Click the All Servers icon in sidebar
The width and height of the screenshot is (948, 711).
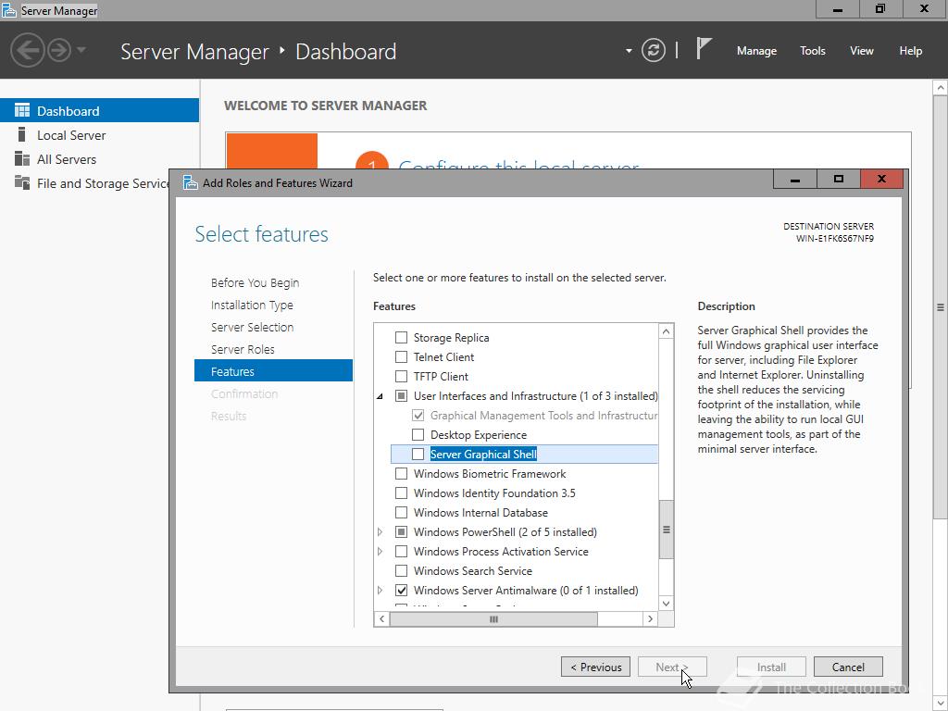[22, 159]
